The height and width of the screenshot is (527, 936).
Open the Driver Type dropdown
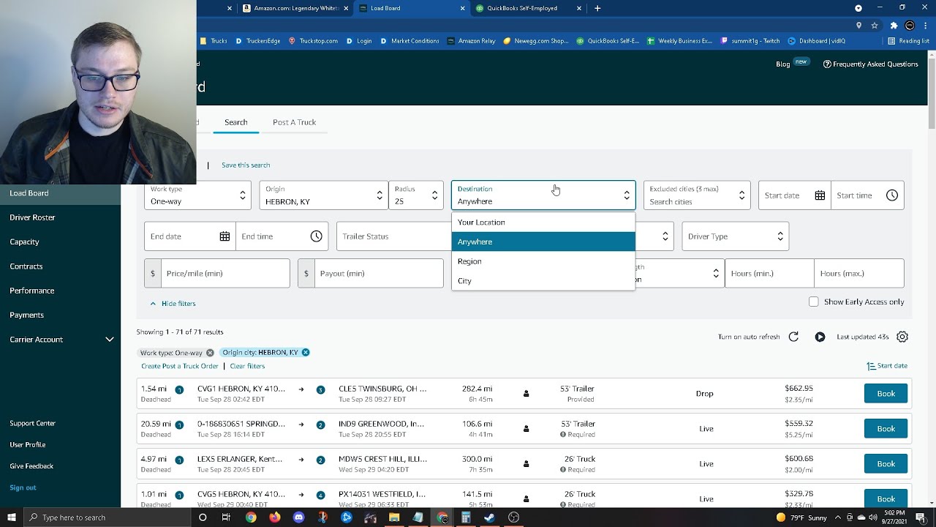[x=735, y=236]
